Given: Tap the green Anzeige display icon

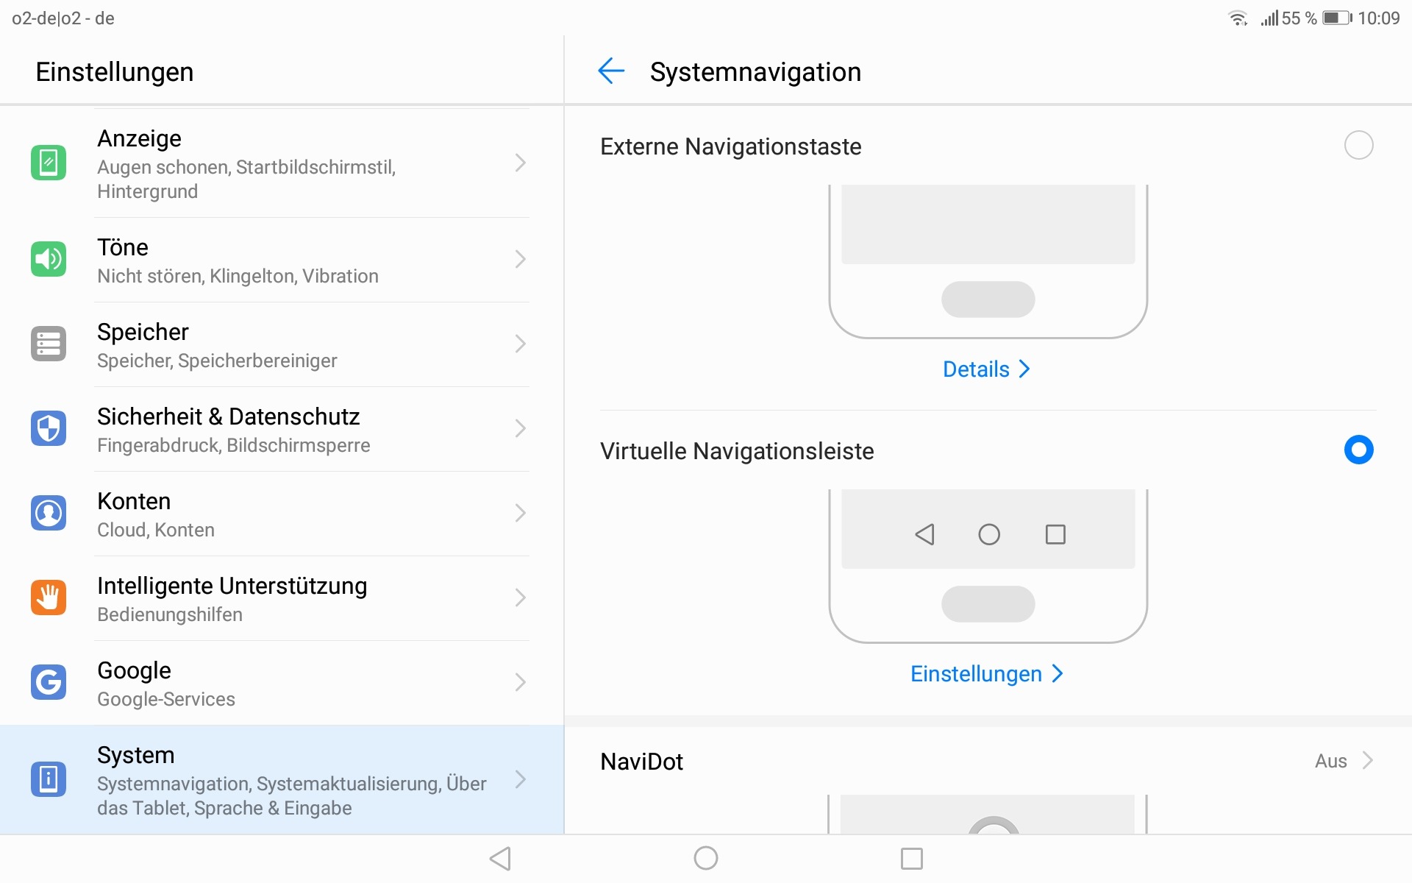Looking at the screenshot, I should coord(49,163).
